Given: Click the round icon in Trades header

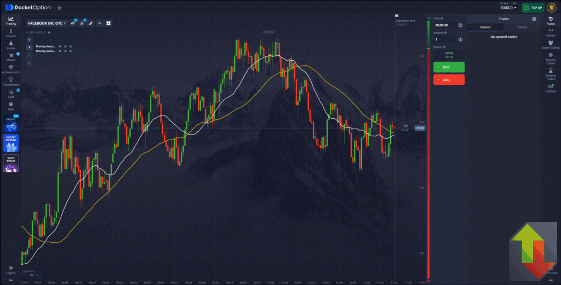Looking at the screenshot, I should pos(534,19).
